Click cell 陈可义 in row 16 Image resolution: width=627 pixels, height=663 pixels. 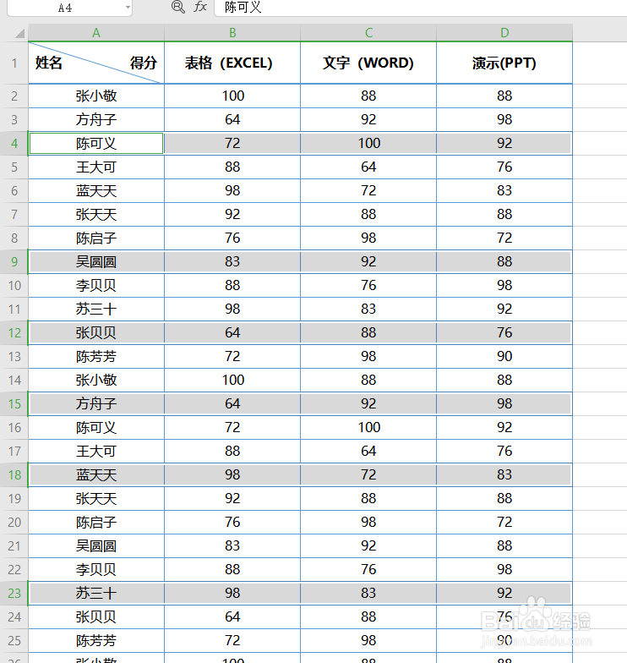(96, 428)
